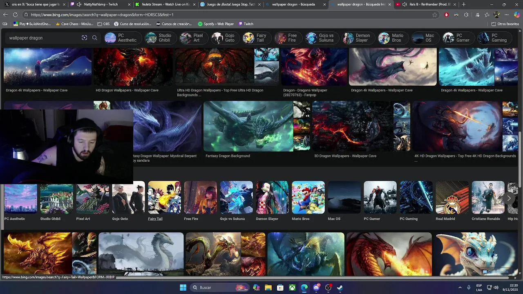Open a new browser tab
This screenshot has width=523, height=294.
[463, 4]
